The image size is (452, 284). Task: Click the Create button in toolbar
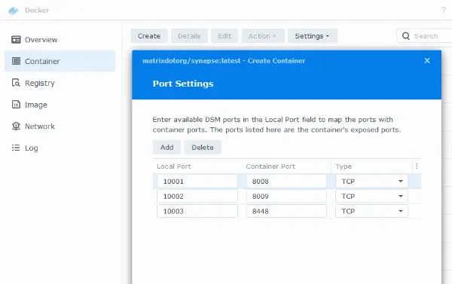[x=149, y=36]
